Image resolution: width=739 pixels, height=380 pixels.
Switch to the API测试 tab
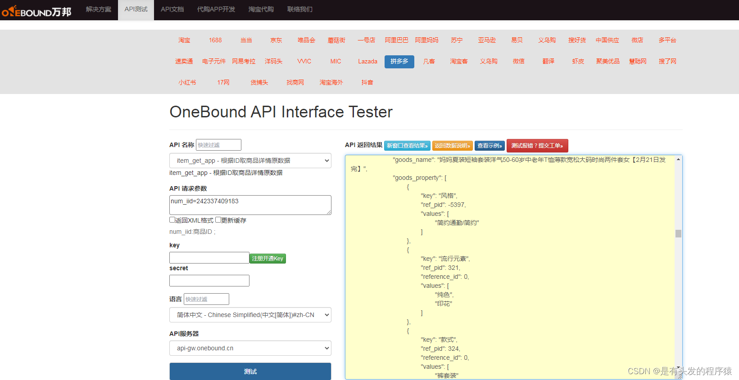pos(136,9)
